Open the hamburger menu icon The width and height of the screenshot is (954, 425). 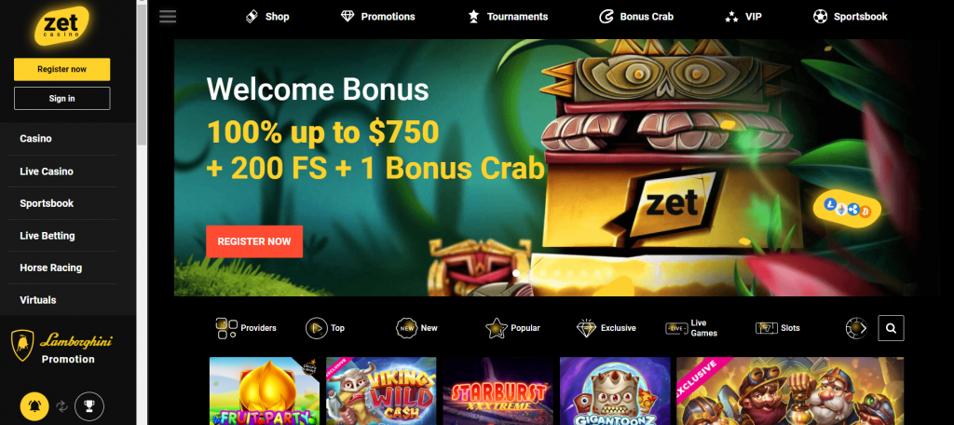pos(168,17)
